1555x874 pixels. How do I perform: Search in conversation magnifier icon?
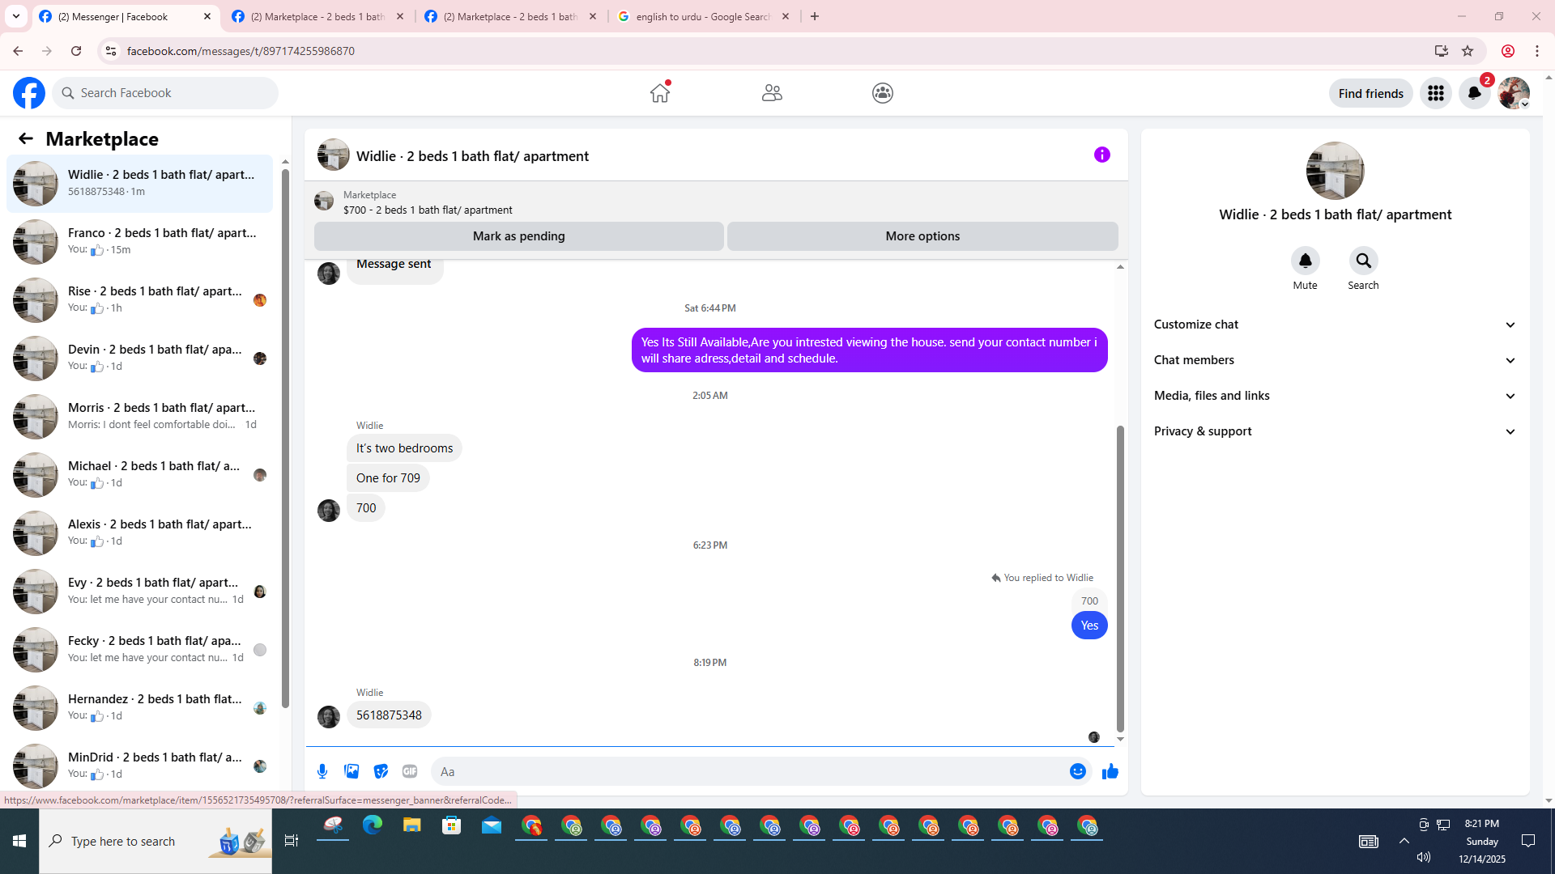(1363, 261)
